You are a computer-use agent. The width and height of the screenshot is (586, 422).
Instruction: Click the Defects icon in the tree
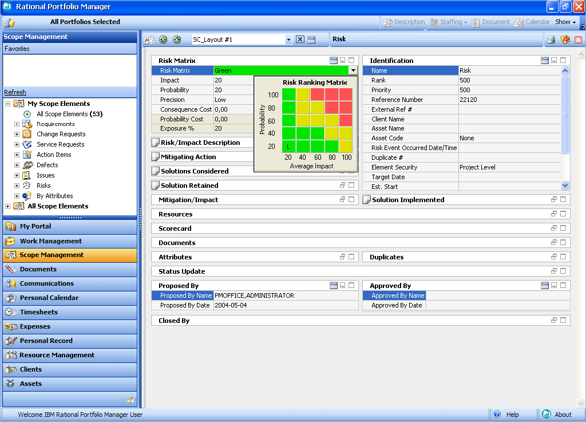click(x=27, y=165)
